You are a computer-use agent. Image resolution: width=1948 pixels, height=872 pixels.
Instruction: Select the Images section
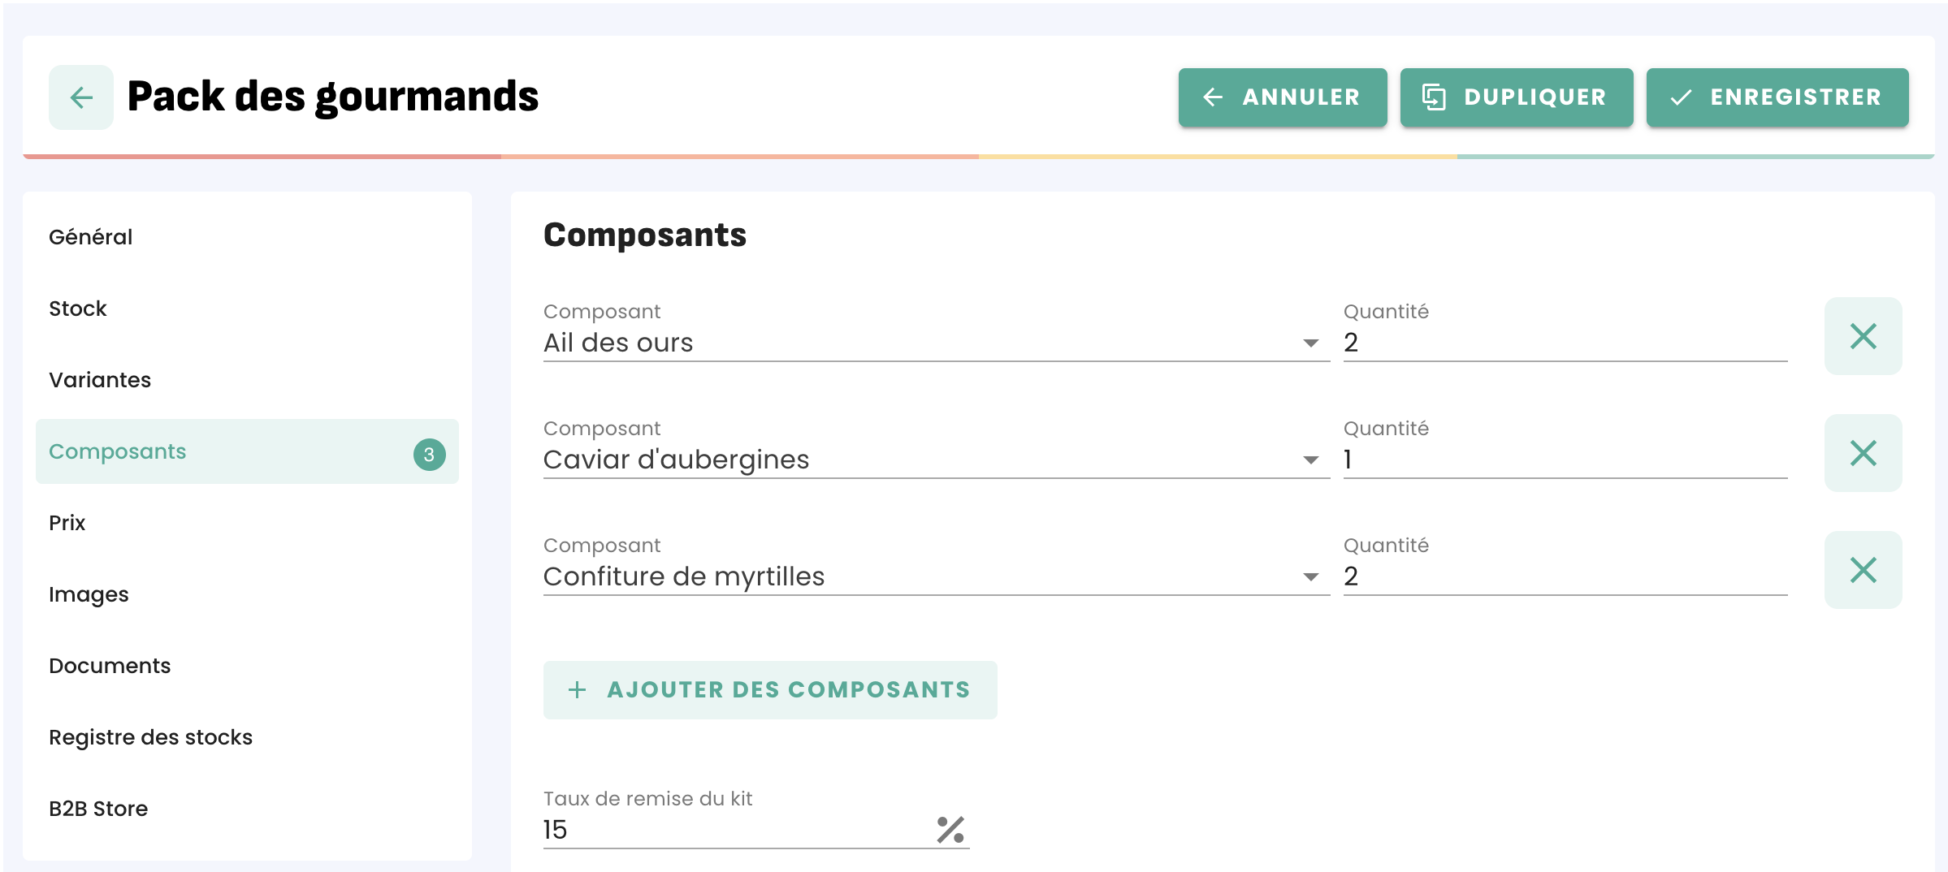89,594
